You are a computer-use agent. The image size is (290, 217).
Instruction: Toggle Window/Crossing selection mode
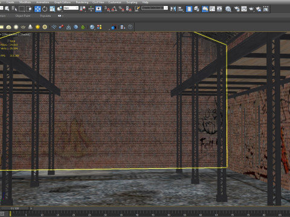click(x=29, y=9)
